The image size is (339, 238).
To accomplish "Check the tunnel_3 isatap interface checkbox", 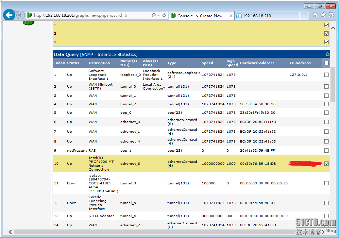I will tap(327, 183).
